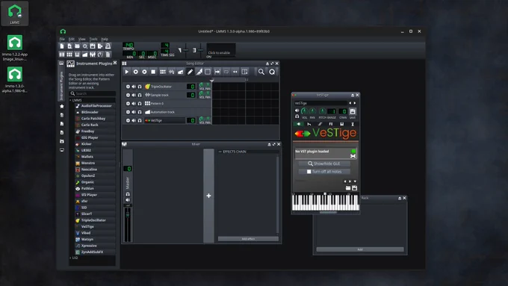The height and width of the screenshot is (286, 508).
Task: Solo the VeSTige track
Action: point(140,120)
